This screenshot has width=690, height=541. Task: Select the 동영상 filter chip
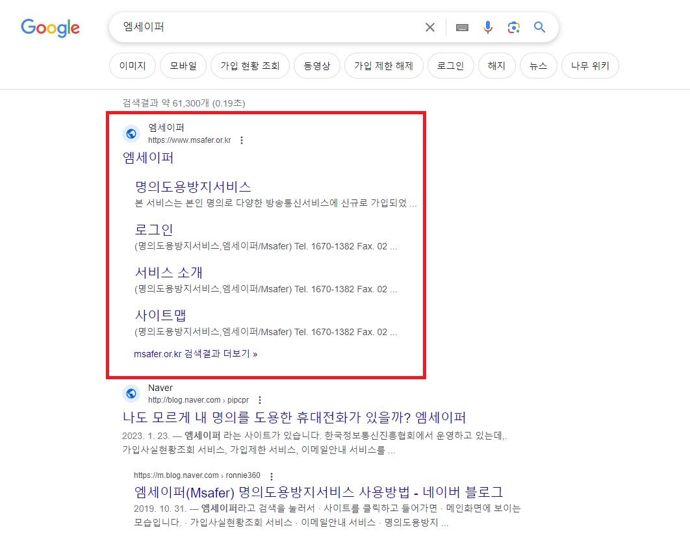coord(317,66)
